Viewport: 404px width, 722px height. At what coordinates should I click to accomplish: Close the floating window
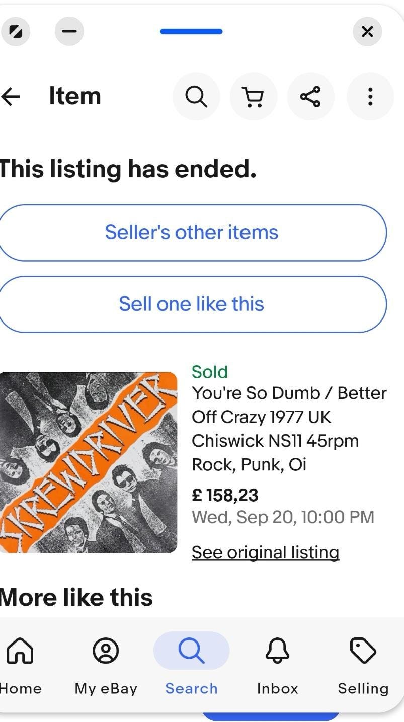coord(367,32)
